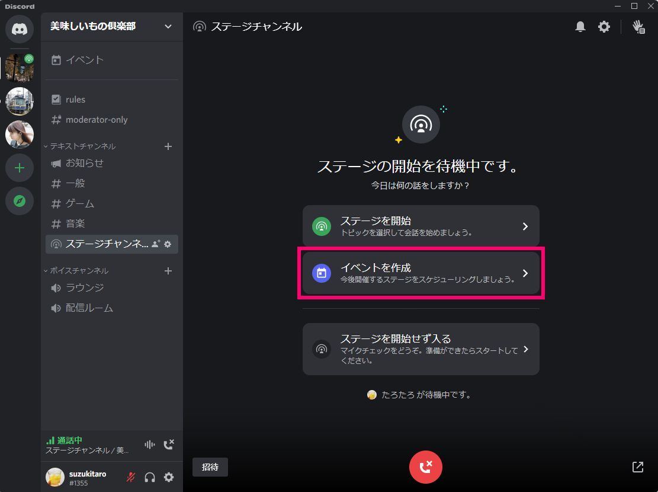Click イベントを作成 option
This screenshot has height=492, width=658.
pos(421,273)
